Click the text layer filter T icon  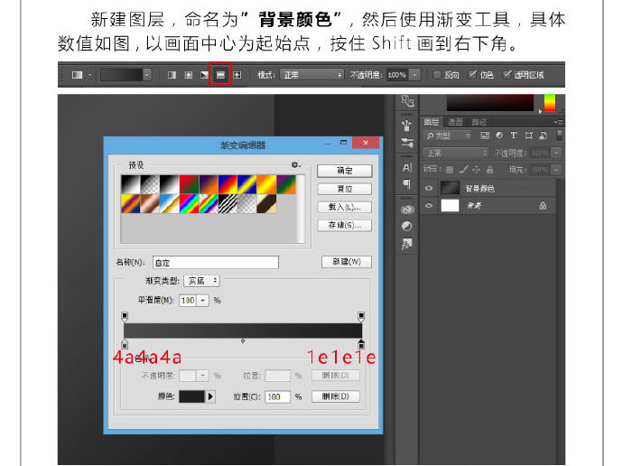point(514,135)
